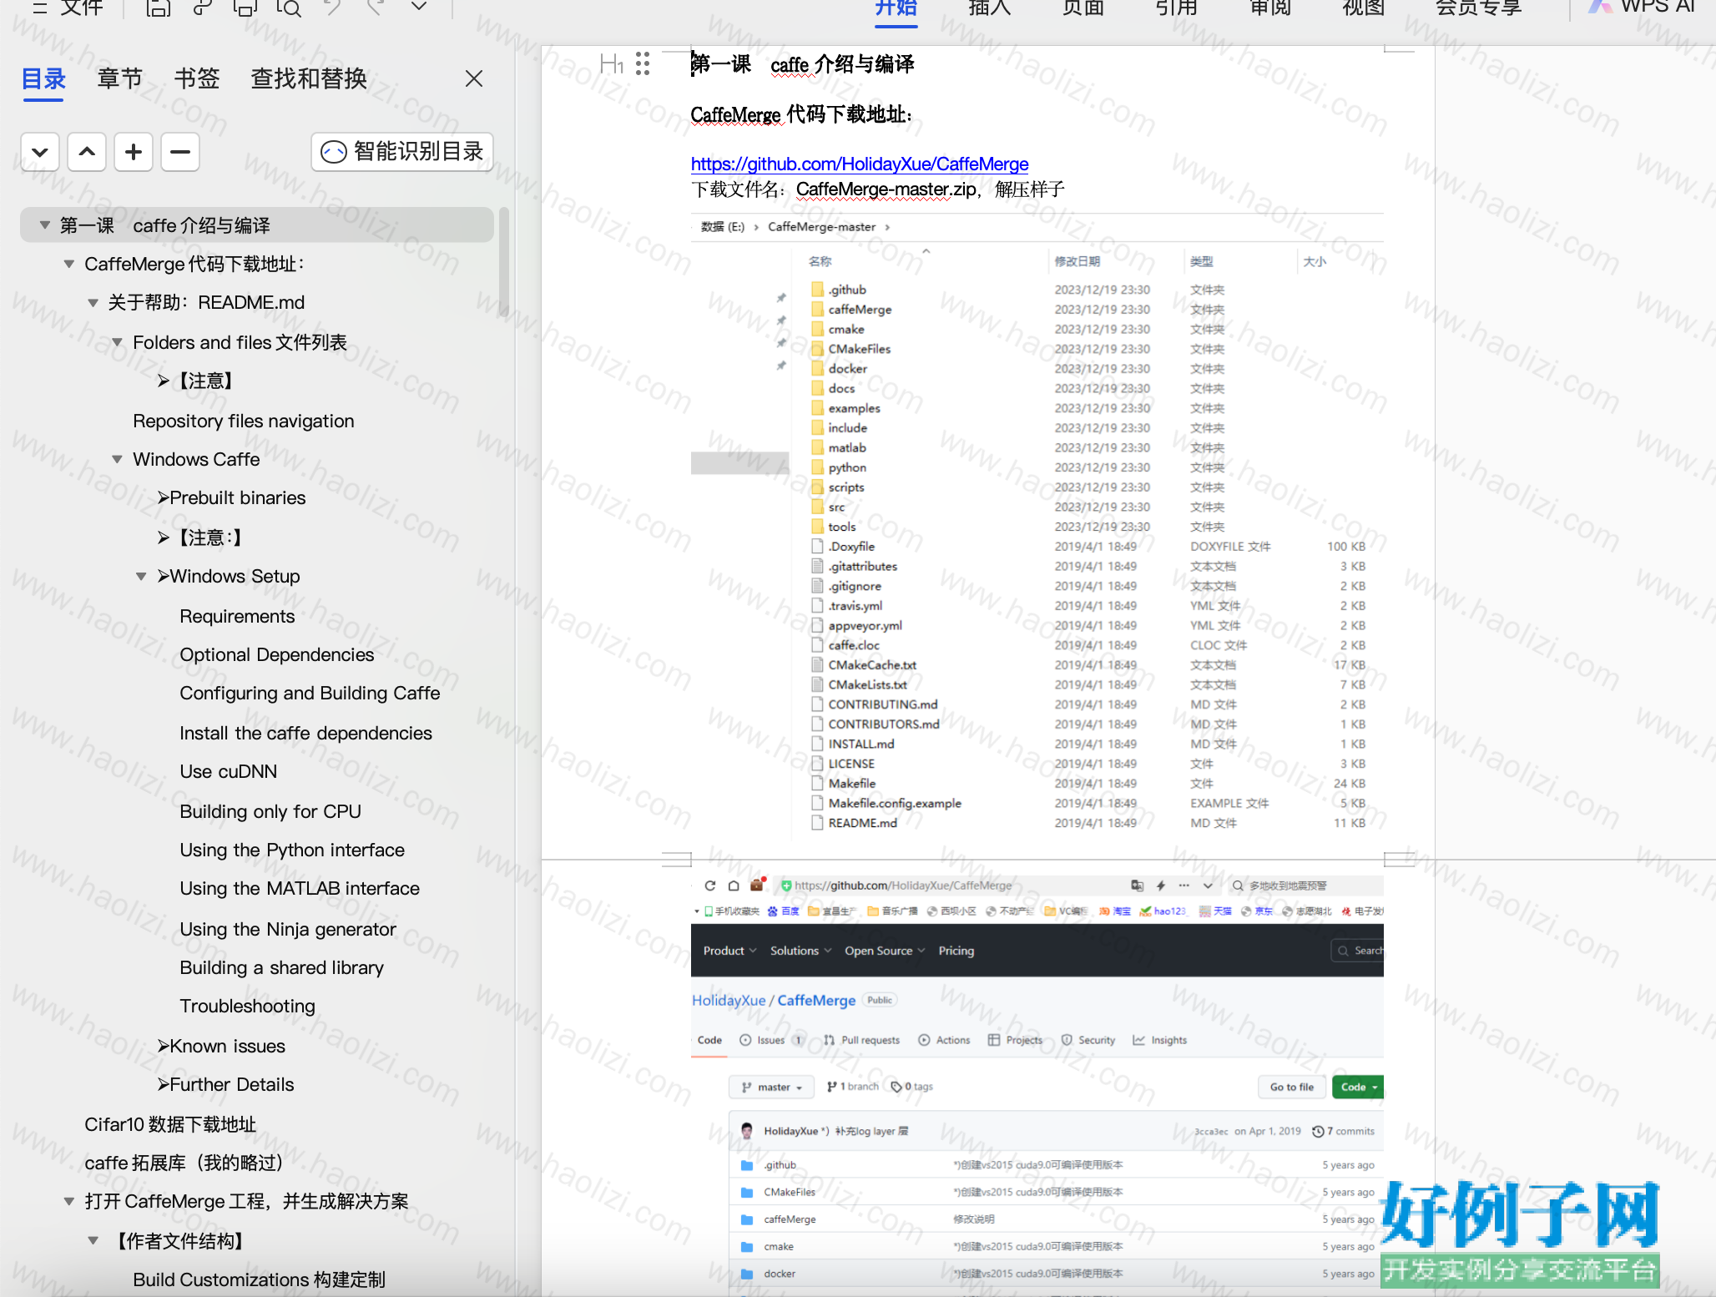Jump to Install the caffe dependencies
This screenshot has height=1297, width=1716.
pyautogui.click(x=305, y=733)
